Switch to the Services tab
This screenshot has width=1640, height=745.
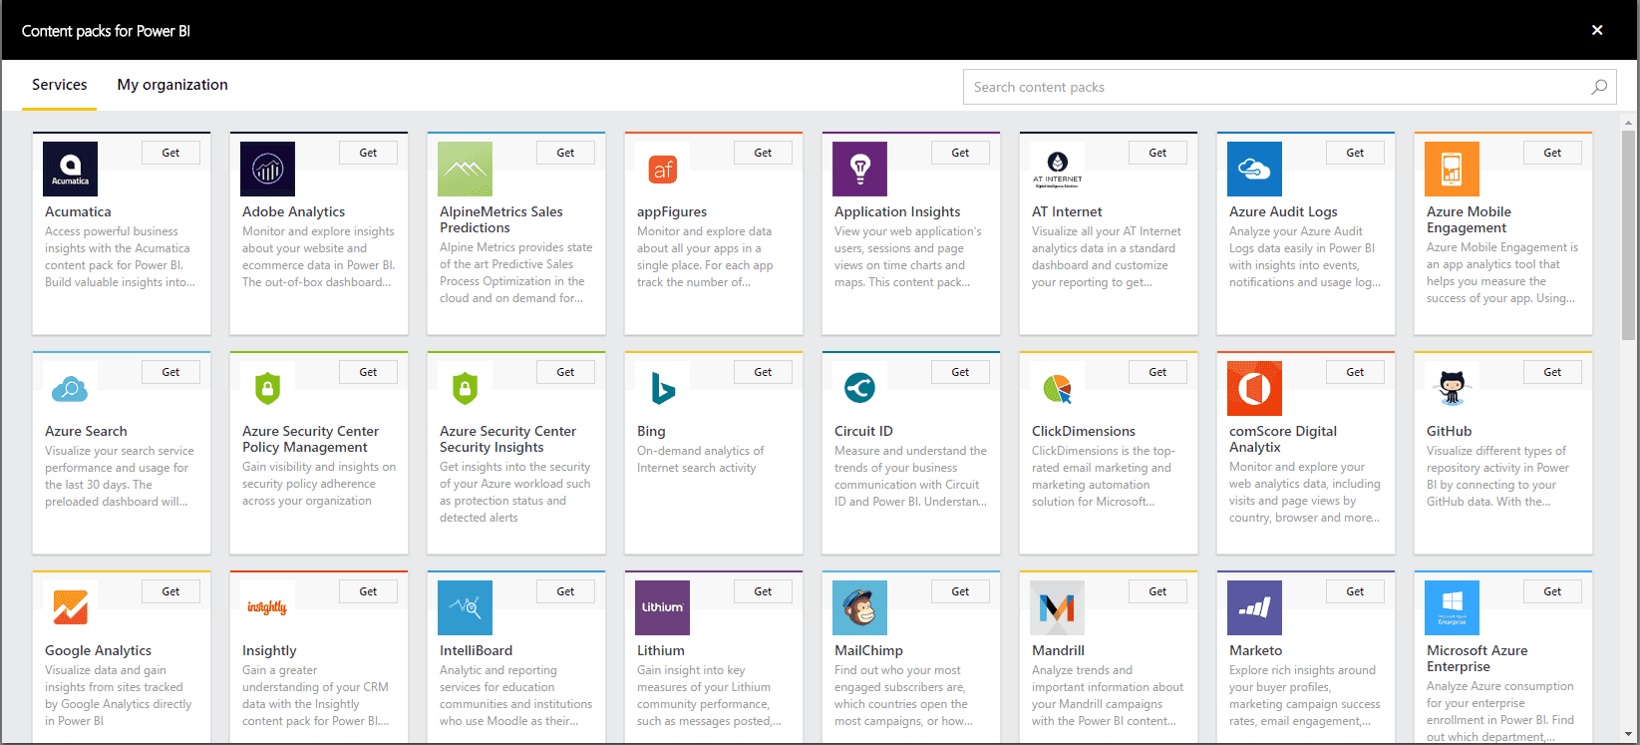(x=59, y=85)
